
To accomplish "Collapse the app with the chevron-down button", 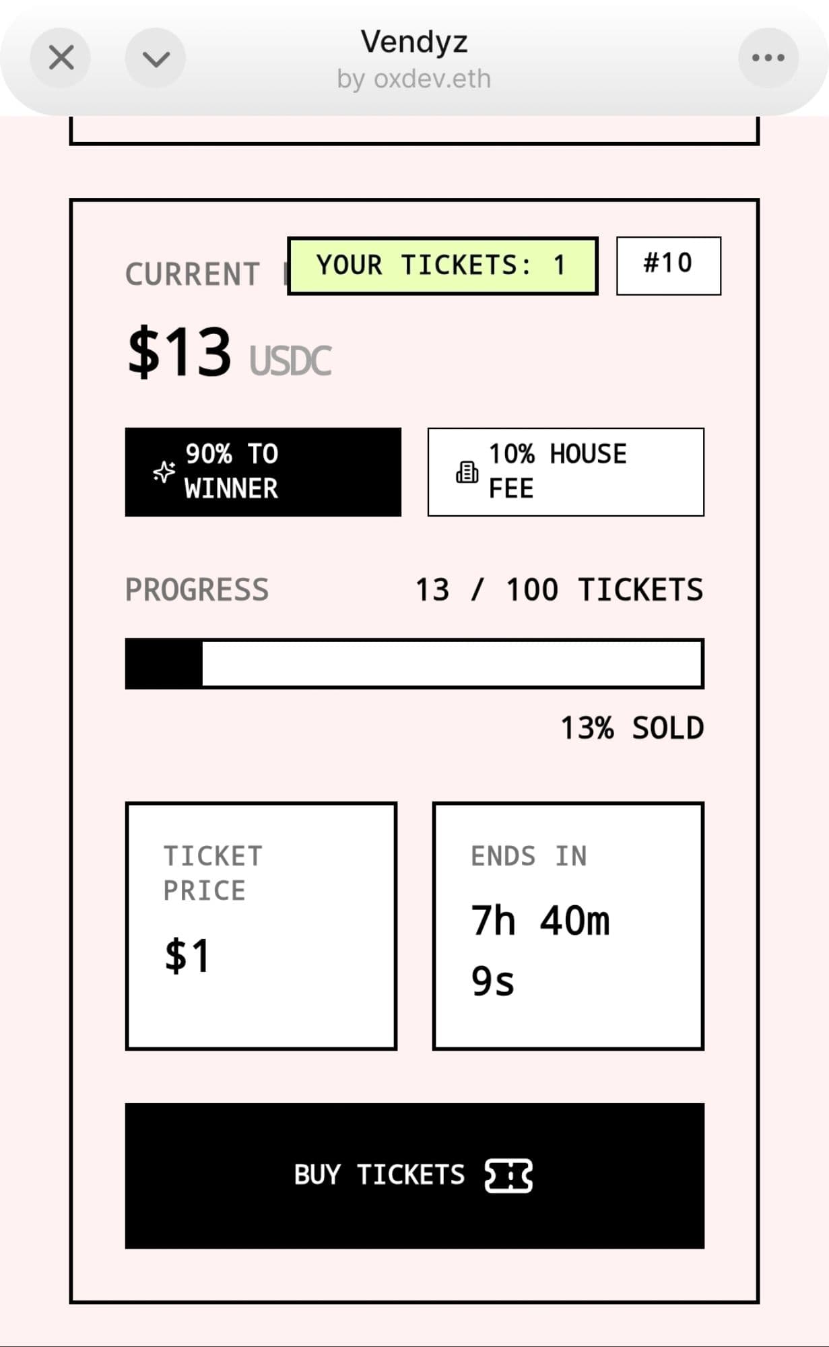I will click(x=156, y=58).
